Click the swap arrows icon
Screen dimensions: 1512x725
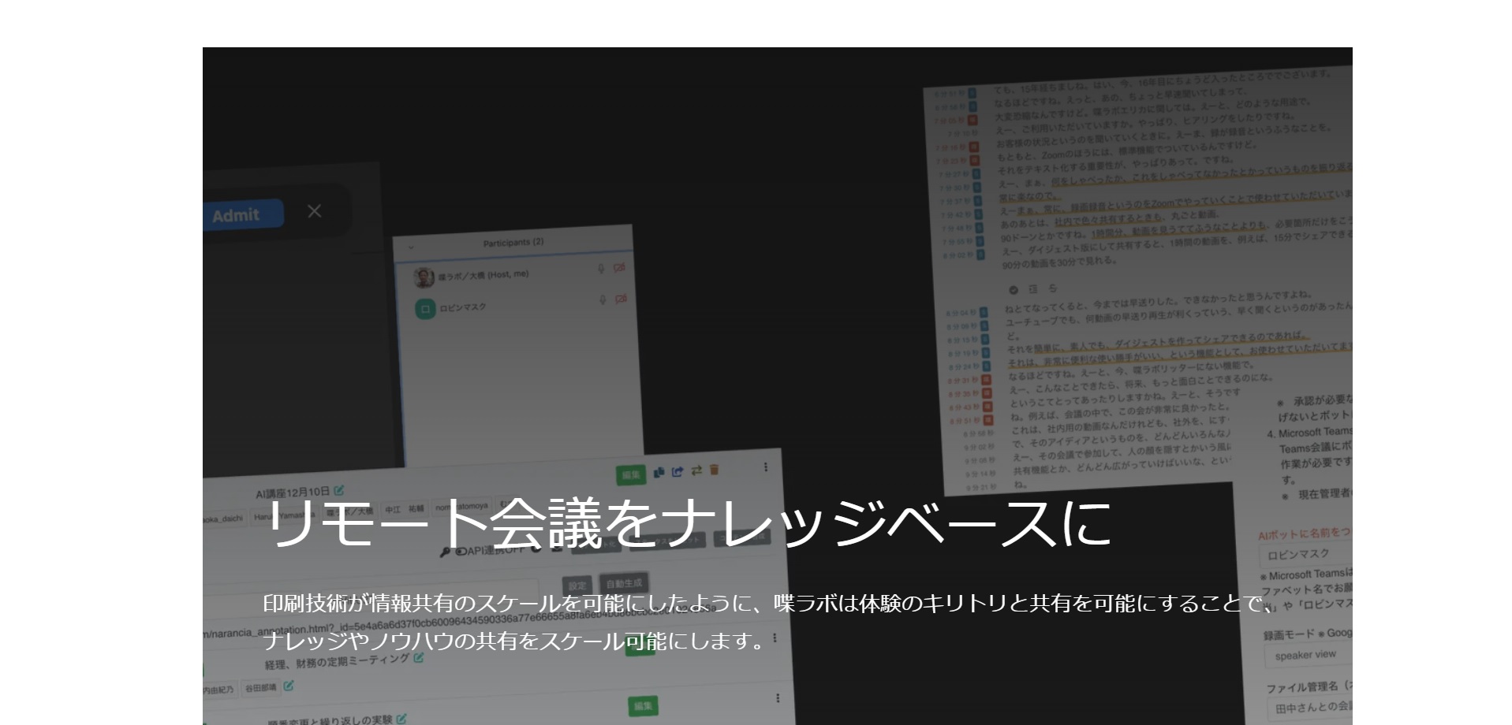point(696,470)
